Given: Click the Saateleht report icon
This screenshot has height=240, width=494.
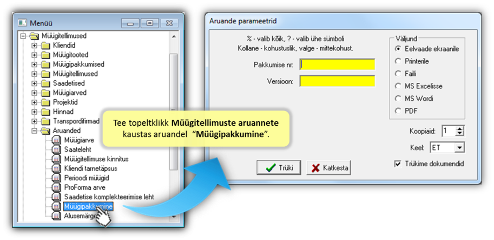Looking at the screenshot, I should coord(56,150).
